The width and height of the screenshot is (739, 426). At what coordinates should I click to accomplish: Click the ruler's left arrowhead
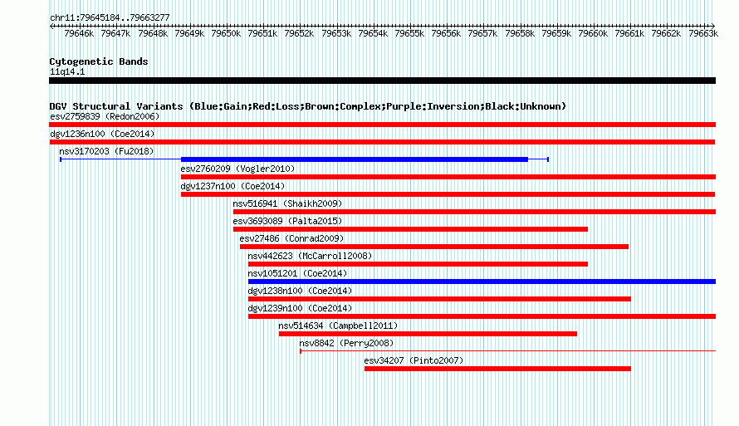pos(51,26)
